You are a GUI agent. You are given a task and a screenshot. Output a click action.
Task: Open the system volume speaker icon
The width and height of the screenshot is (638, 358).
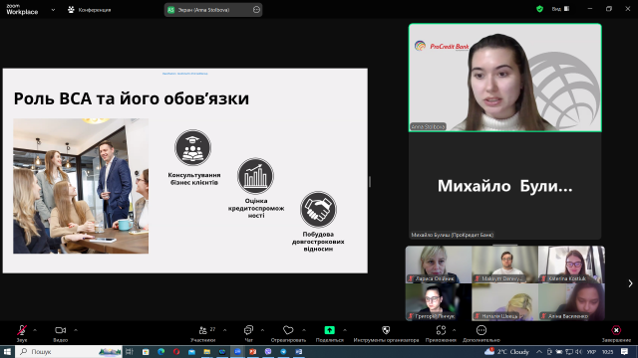click(578, 352)
